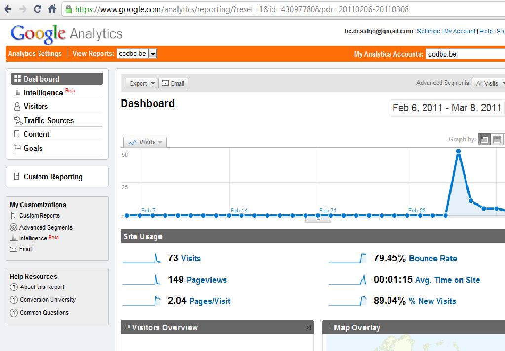The image size is (505, 351).
Task: Click the Map Overlay map thumbnail
Action: [x=416, y=343]
